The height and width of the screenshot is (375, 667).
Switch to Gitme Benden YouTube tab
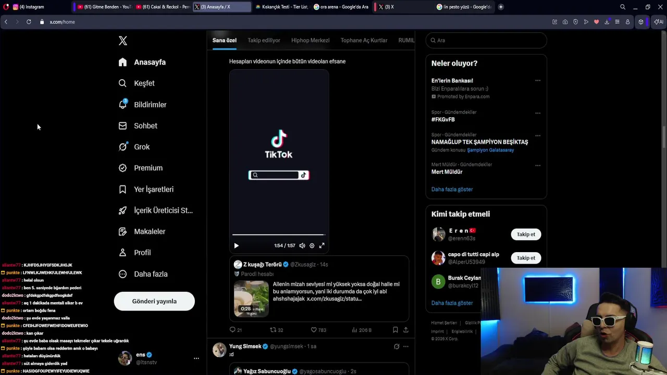[103, 7]
